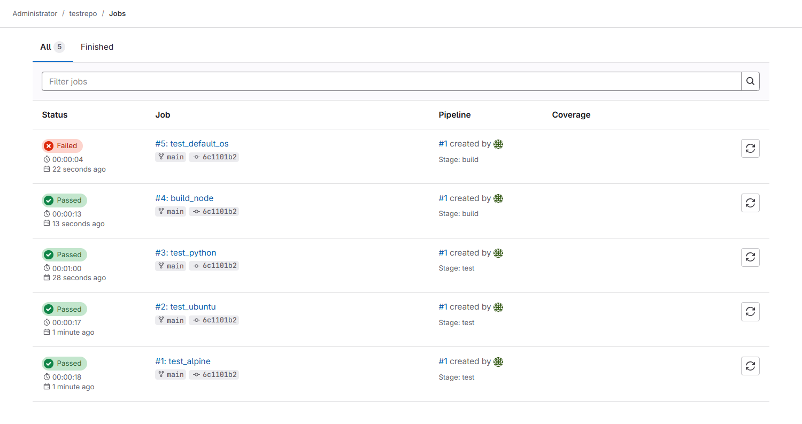
Task: Open job #5: test_default_os
Action: point(192,144)
